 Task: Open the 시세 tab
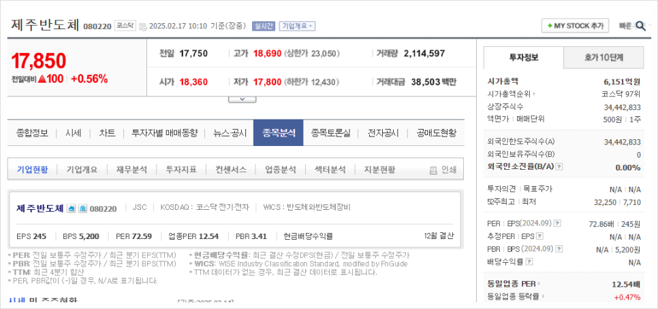(x=74, y=133)
